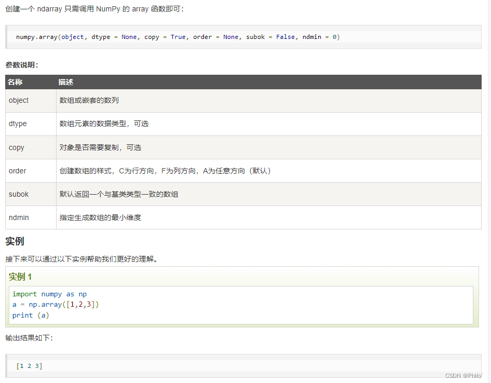Click the a = np.array([1,2,3]) code line
Screen dimensions: 491x383
[56, 305]
